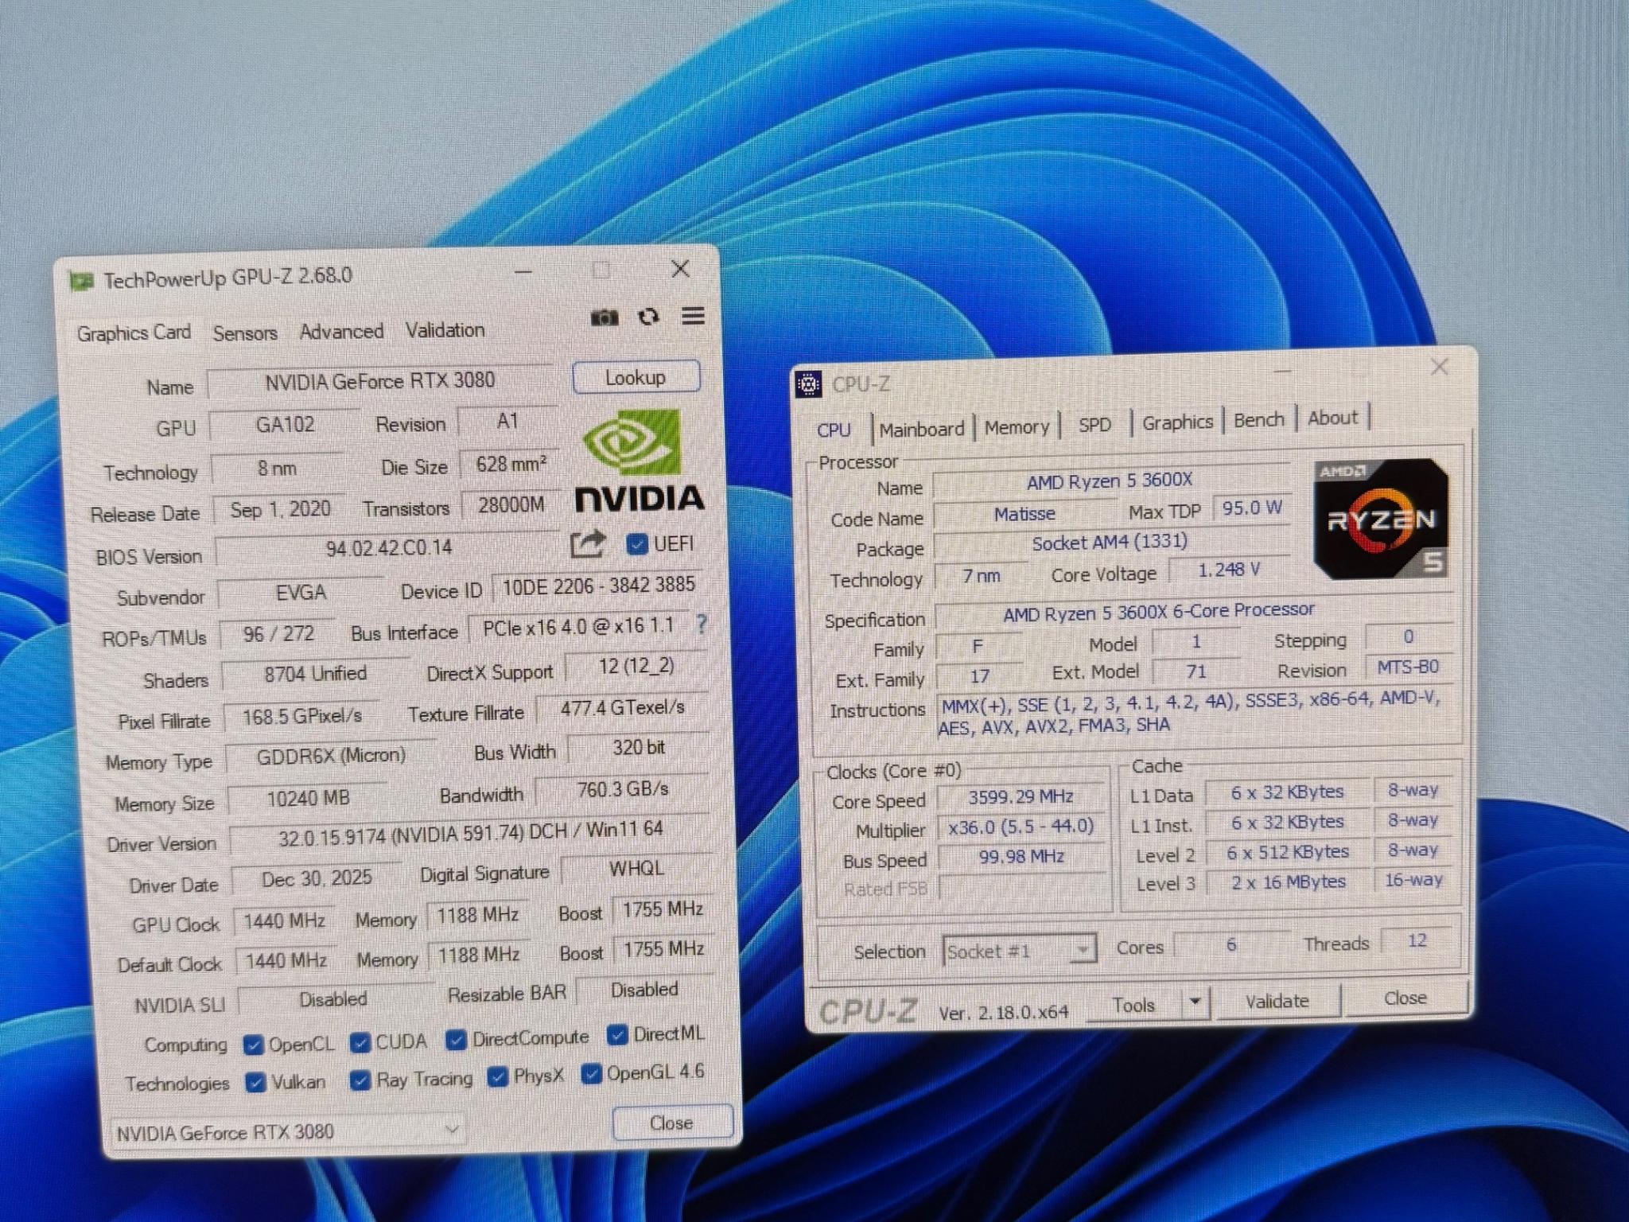The width and height of the screenshot is (1629, 1222).
Task: Toggle the Ray Tracing checkbox
Action: coord(360,1080)
